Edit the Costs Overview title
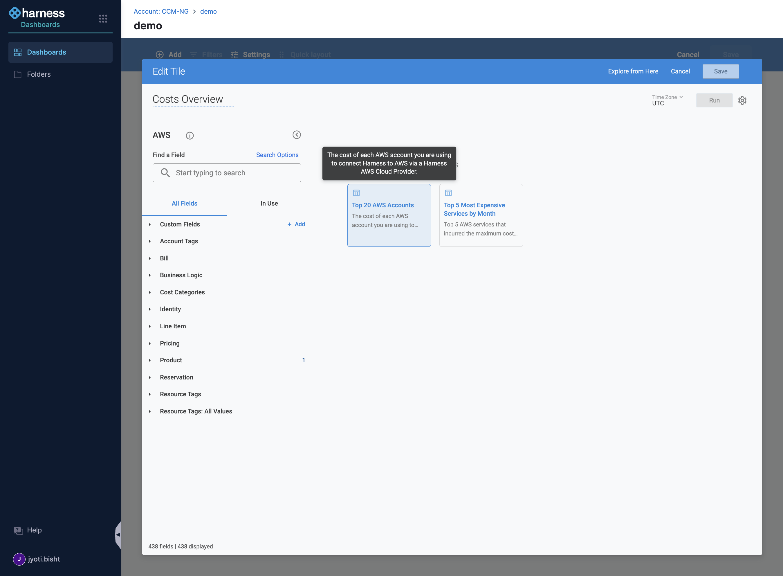The height and width of the screenshot is (576, 783). click(x=193, y=99)
